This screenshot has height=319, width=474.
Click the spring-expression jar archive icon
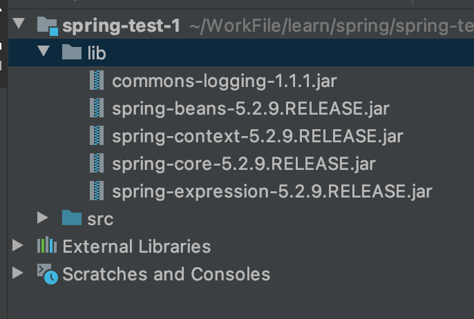point(97,191)
